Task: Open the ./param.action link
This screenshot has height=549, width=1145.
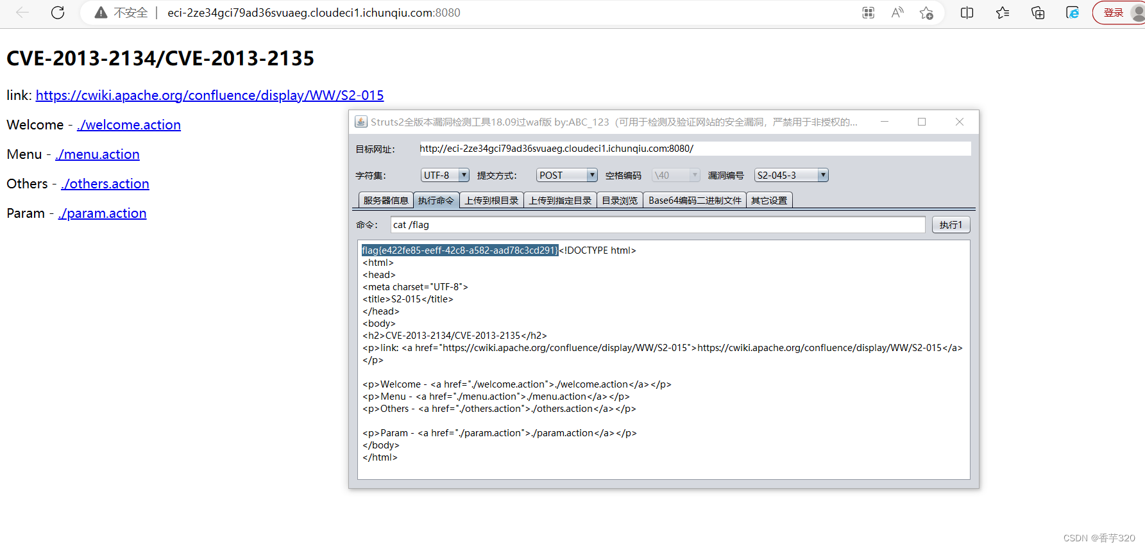Action: pyautogui.click(x=102, y=213)
